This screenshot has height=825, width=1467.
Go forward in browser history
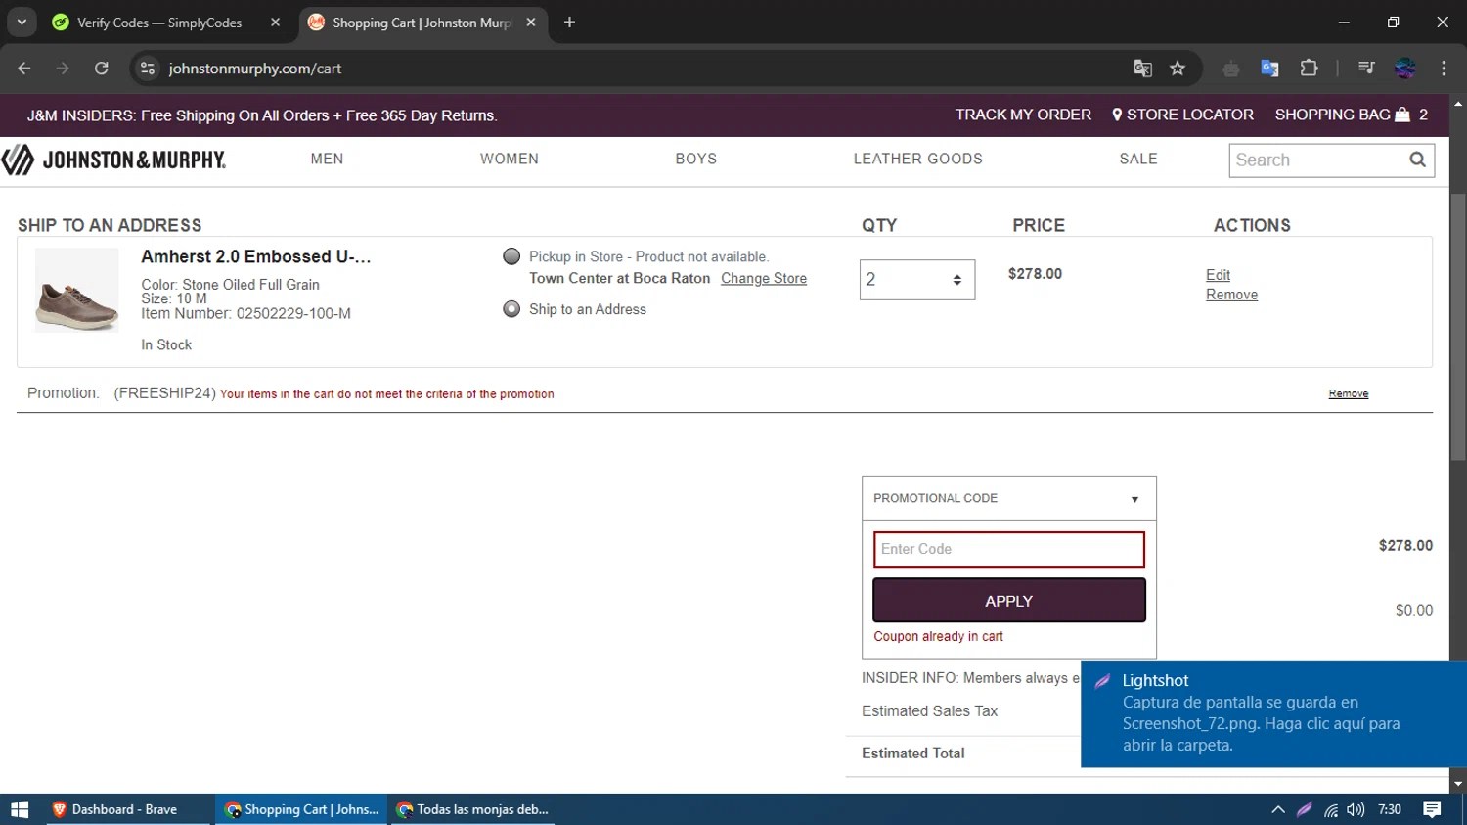click(63, 69)
